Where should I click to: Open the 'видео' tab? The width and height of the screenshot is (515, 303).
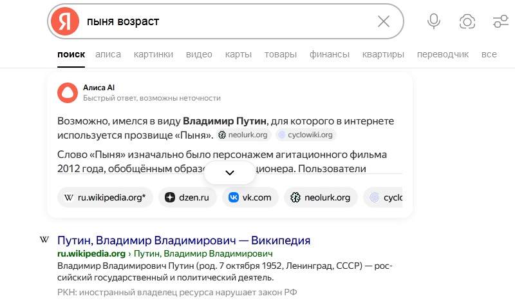199,54
